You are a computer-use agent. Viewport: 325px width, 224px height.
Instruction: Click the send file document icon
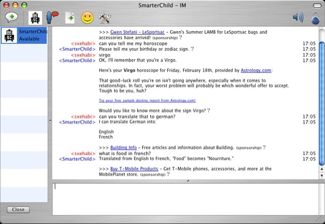[70, 18]
